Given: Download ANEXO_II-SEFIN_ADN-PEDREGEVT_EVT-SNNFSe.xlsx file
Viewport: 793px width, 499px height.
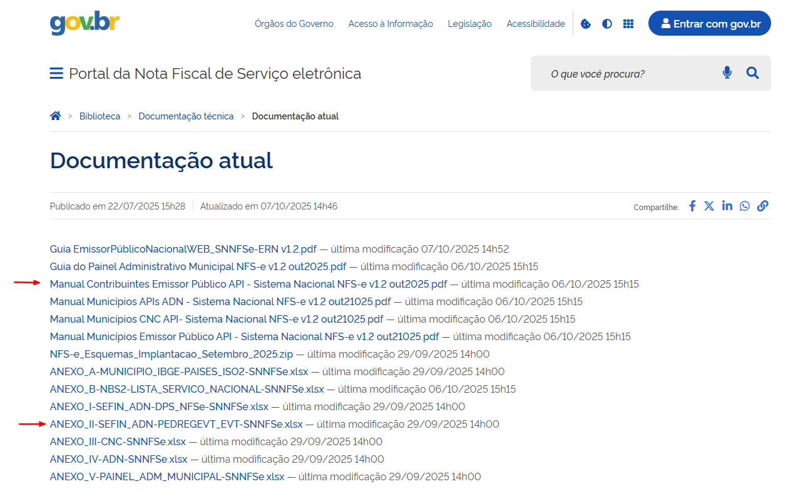Looking at the screenshot, I should (176, 424).
